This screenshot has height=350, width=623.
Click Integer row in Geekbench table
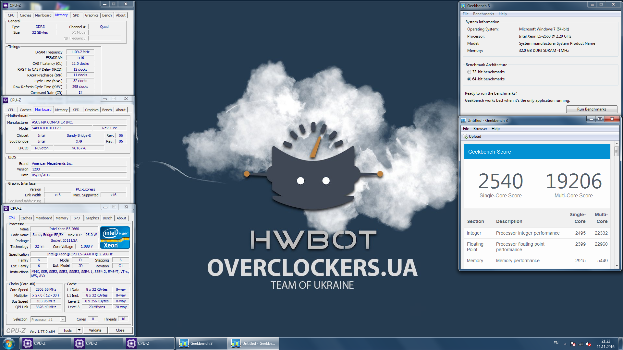(x=537, y=233)
